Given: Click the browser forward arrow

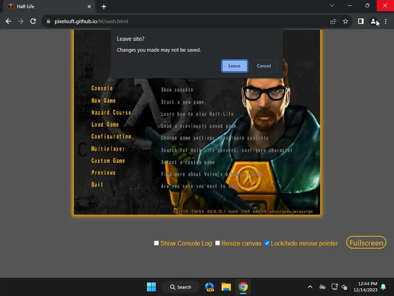Looking at the screenshot, I should 21,22.
